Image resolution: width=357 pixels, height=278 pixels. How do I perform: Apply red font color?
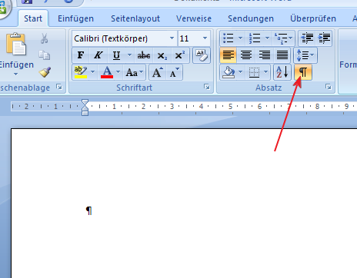tap(107, 72)
